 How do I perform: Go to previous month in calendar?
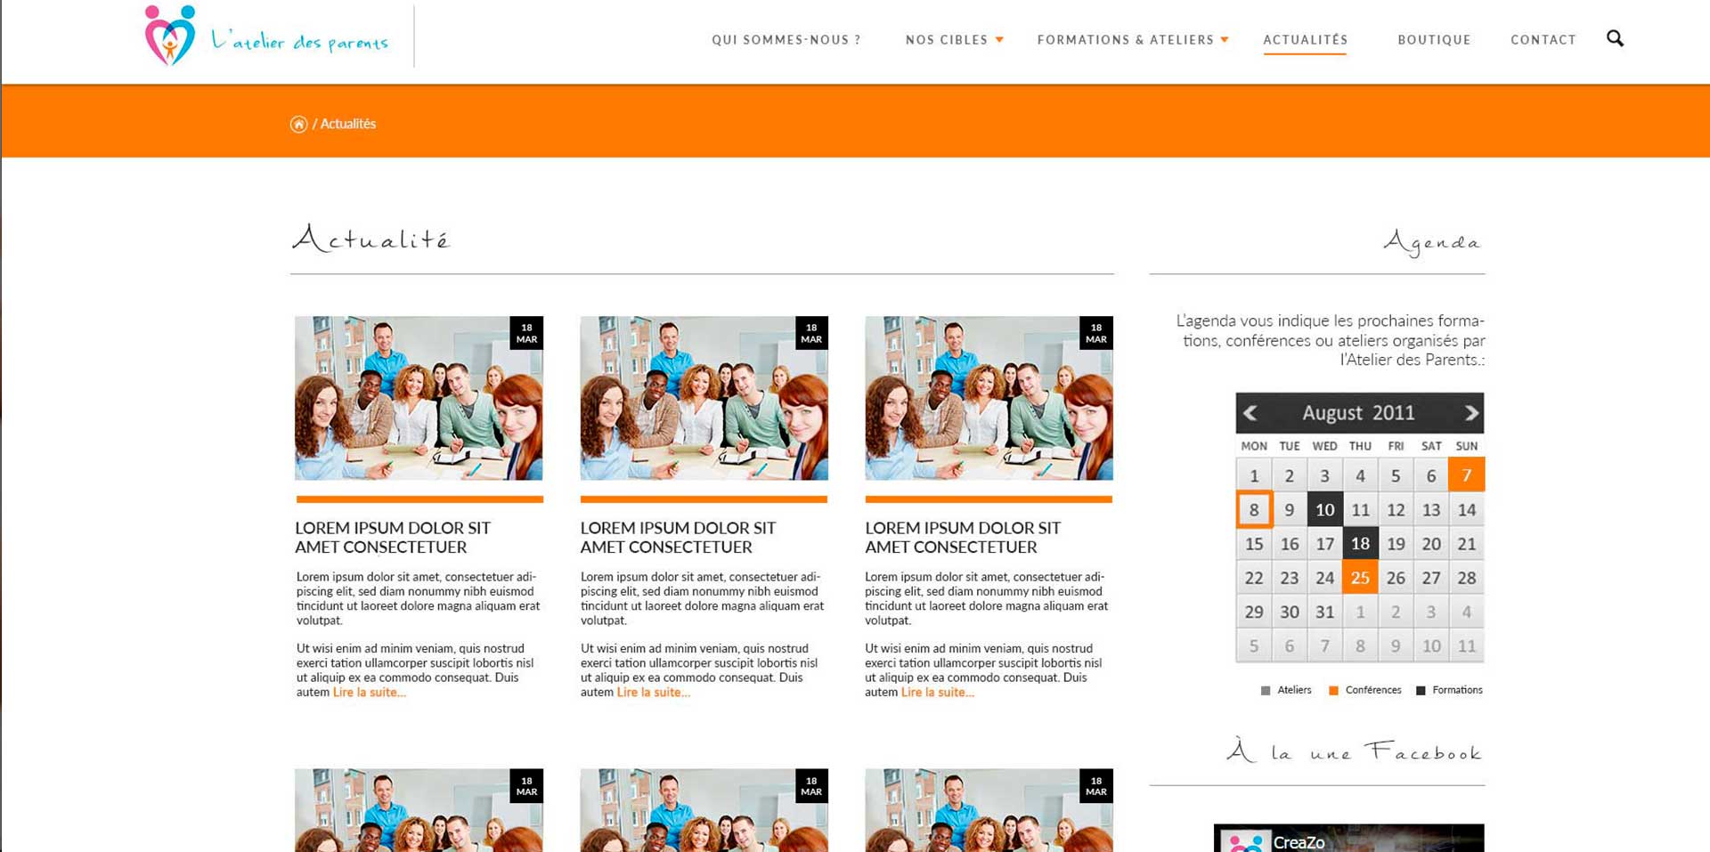tap(1250, 413)
